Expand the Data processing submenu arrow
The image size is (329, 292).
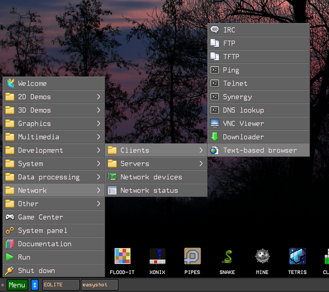tap(98, 177)
